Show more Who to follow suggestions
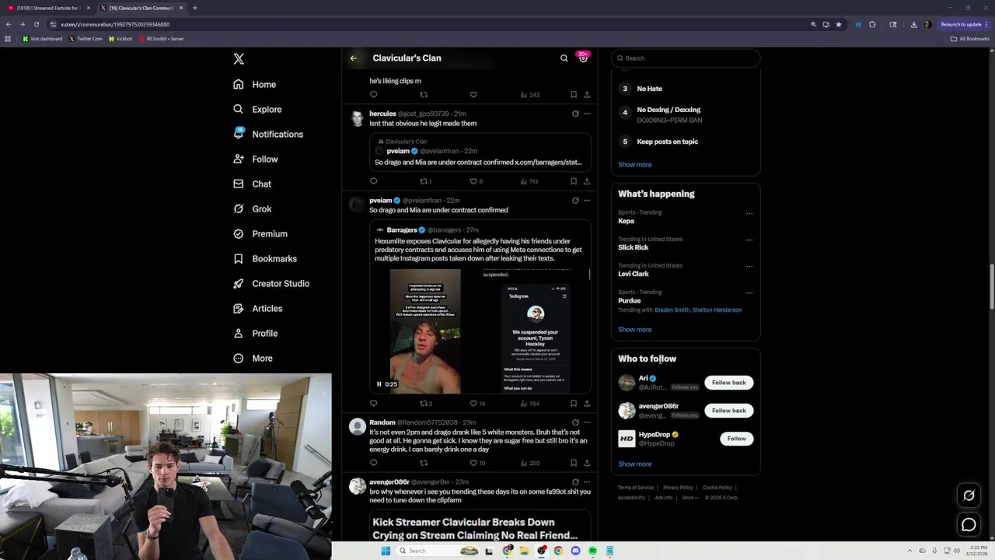The height and width of the screenshot is (560, 995). [635, 464]
